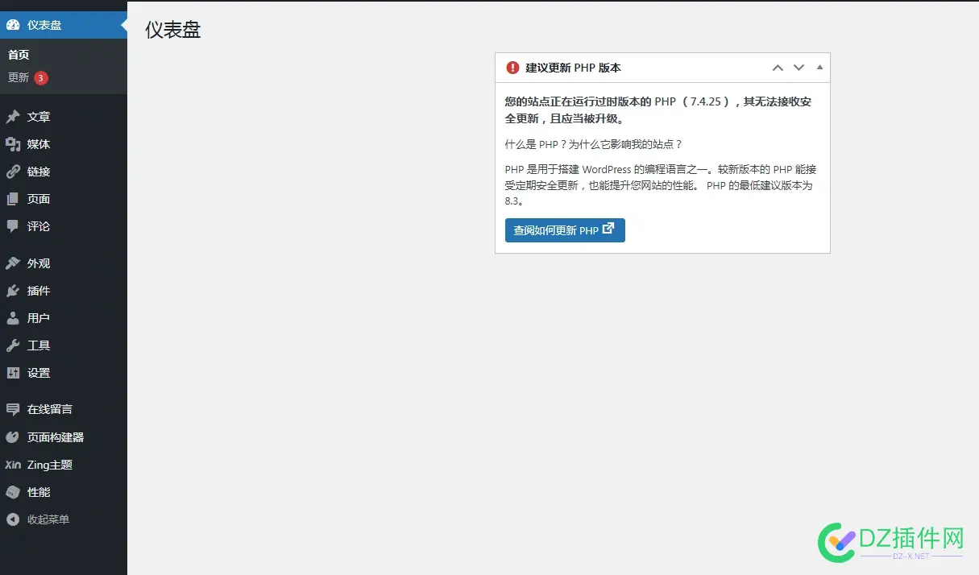Click the cube icon beside 性能
This screenshot has width=979, height=575.
coord(13,492)
